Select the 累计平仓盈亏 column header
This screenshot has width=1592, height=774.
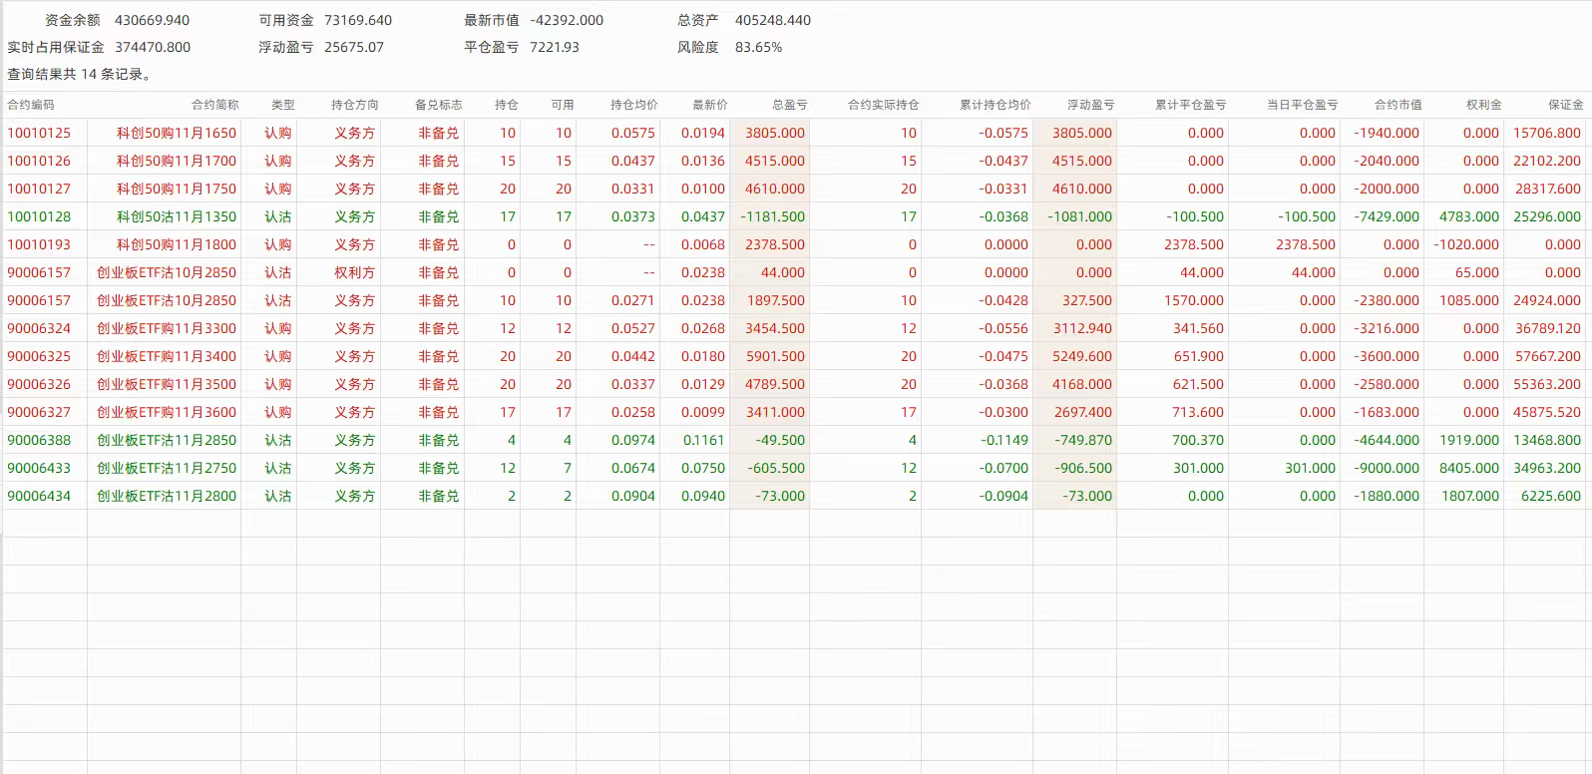click(x=1190, y=105)
